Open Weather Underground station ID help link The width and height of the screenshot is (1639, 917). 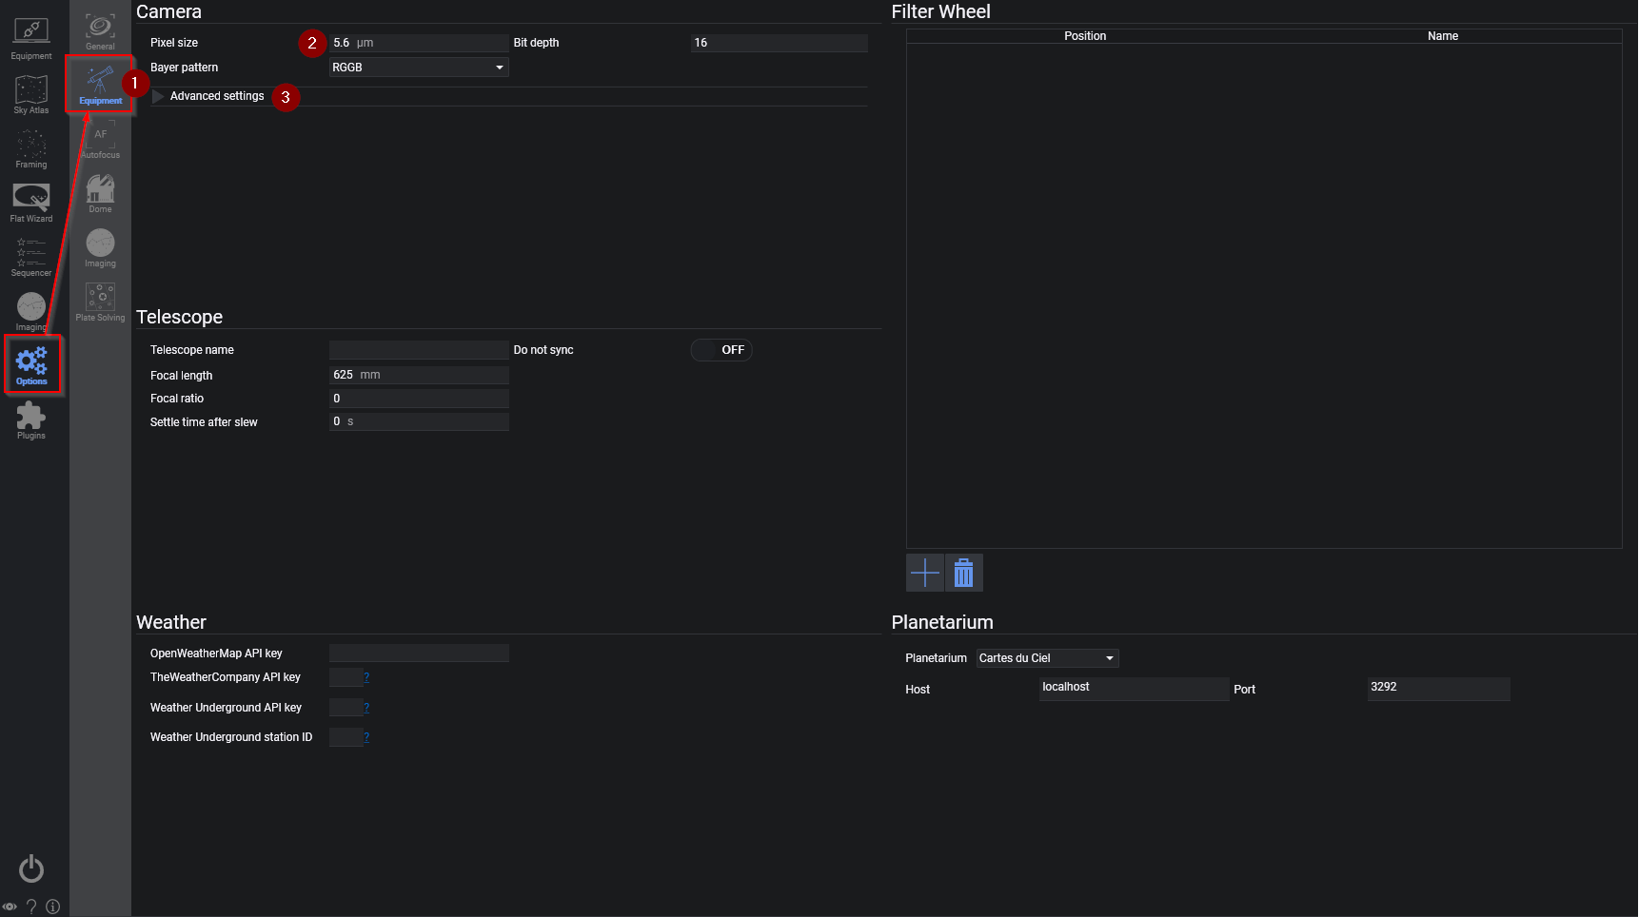tap(366, 737)
